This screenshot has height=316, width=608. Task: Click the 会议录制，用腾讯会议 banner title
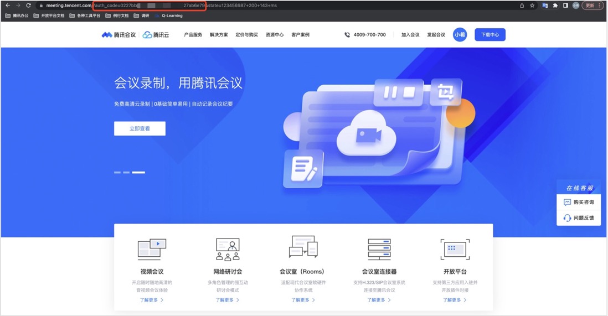[178, 82]
